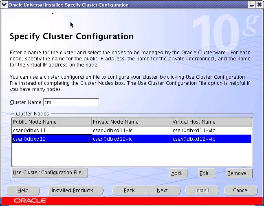Select public node cell csan0dbxd12
The image size is (264, 206).
tap(52, 139)
